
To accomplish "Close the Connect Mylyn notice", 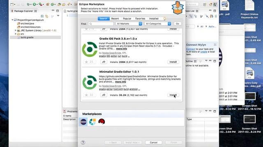I will (215, 45).
